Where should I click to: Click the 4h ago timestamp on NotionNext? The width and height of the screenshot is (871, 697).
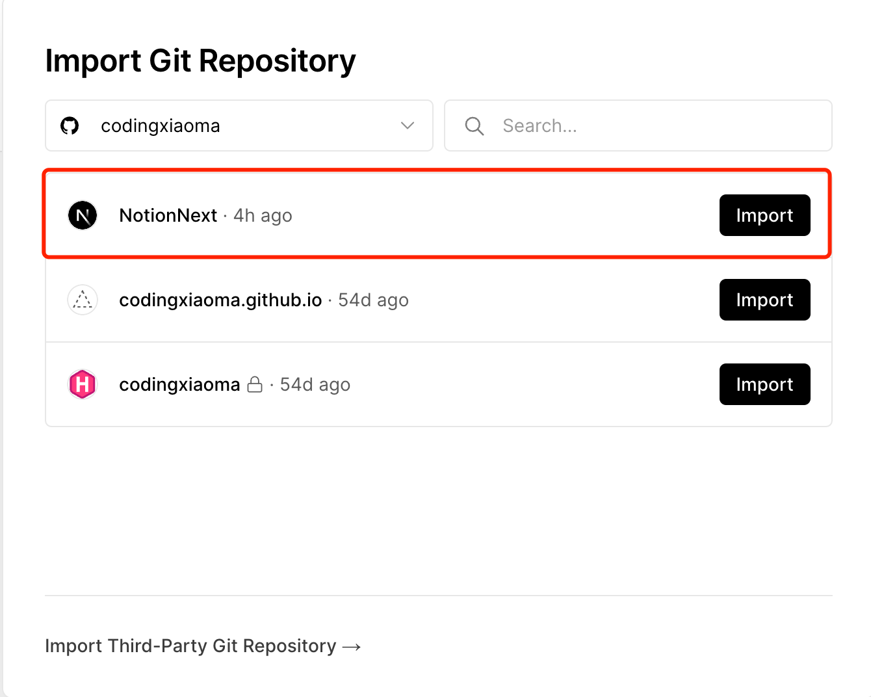[x=263, y=215]
